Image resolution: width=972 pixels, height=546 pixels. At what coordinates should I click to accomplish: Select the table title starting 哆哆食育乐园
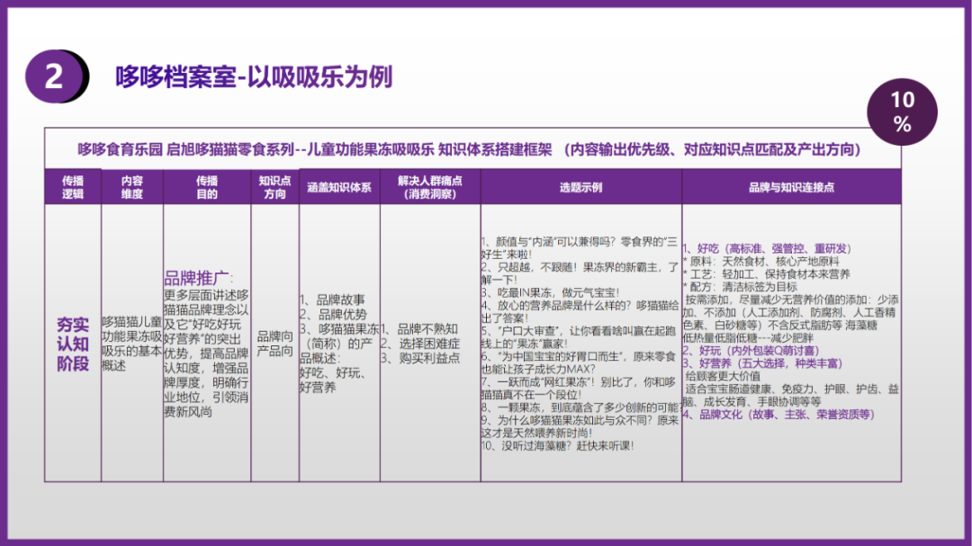(x=469, y=149)
